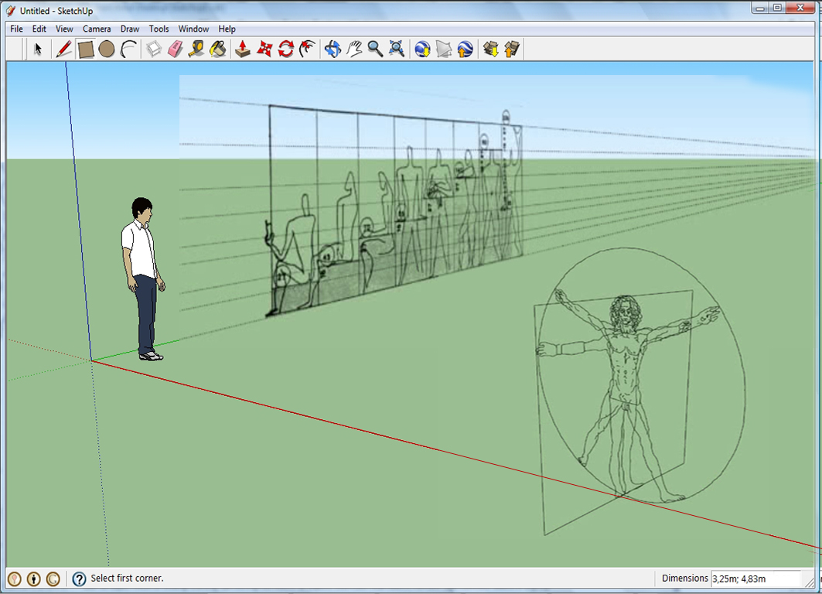The height and width of the screenshot is (594, 822).
Task: Activate the Pan hand tool
Action: [354, 49]
